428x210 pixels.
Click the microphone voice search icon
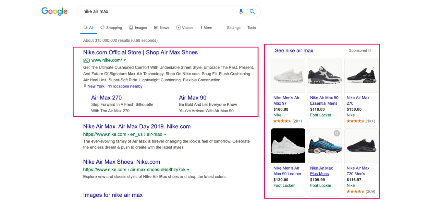point(240,12)
